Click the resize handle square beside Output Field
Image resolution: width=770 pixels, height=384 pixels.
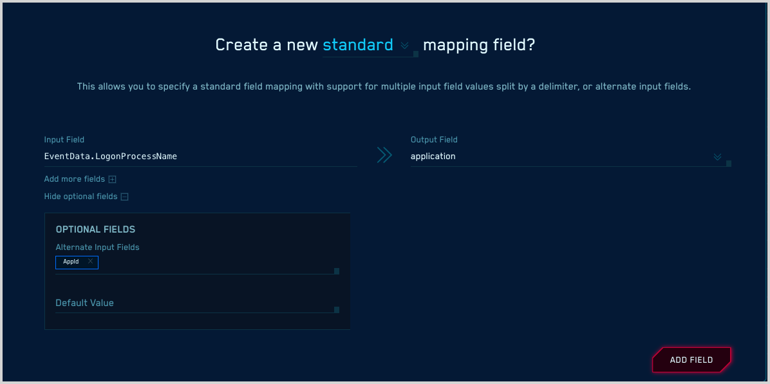click(728, 163)
